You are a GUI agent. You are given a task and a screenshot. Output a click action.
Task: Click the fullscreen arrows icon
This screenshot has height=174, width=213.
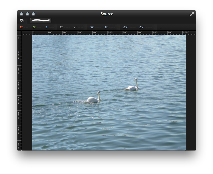pyautogui.click(x=192, y=14)
